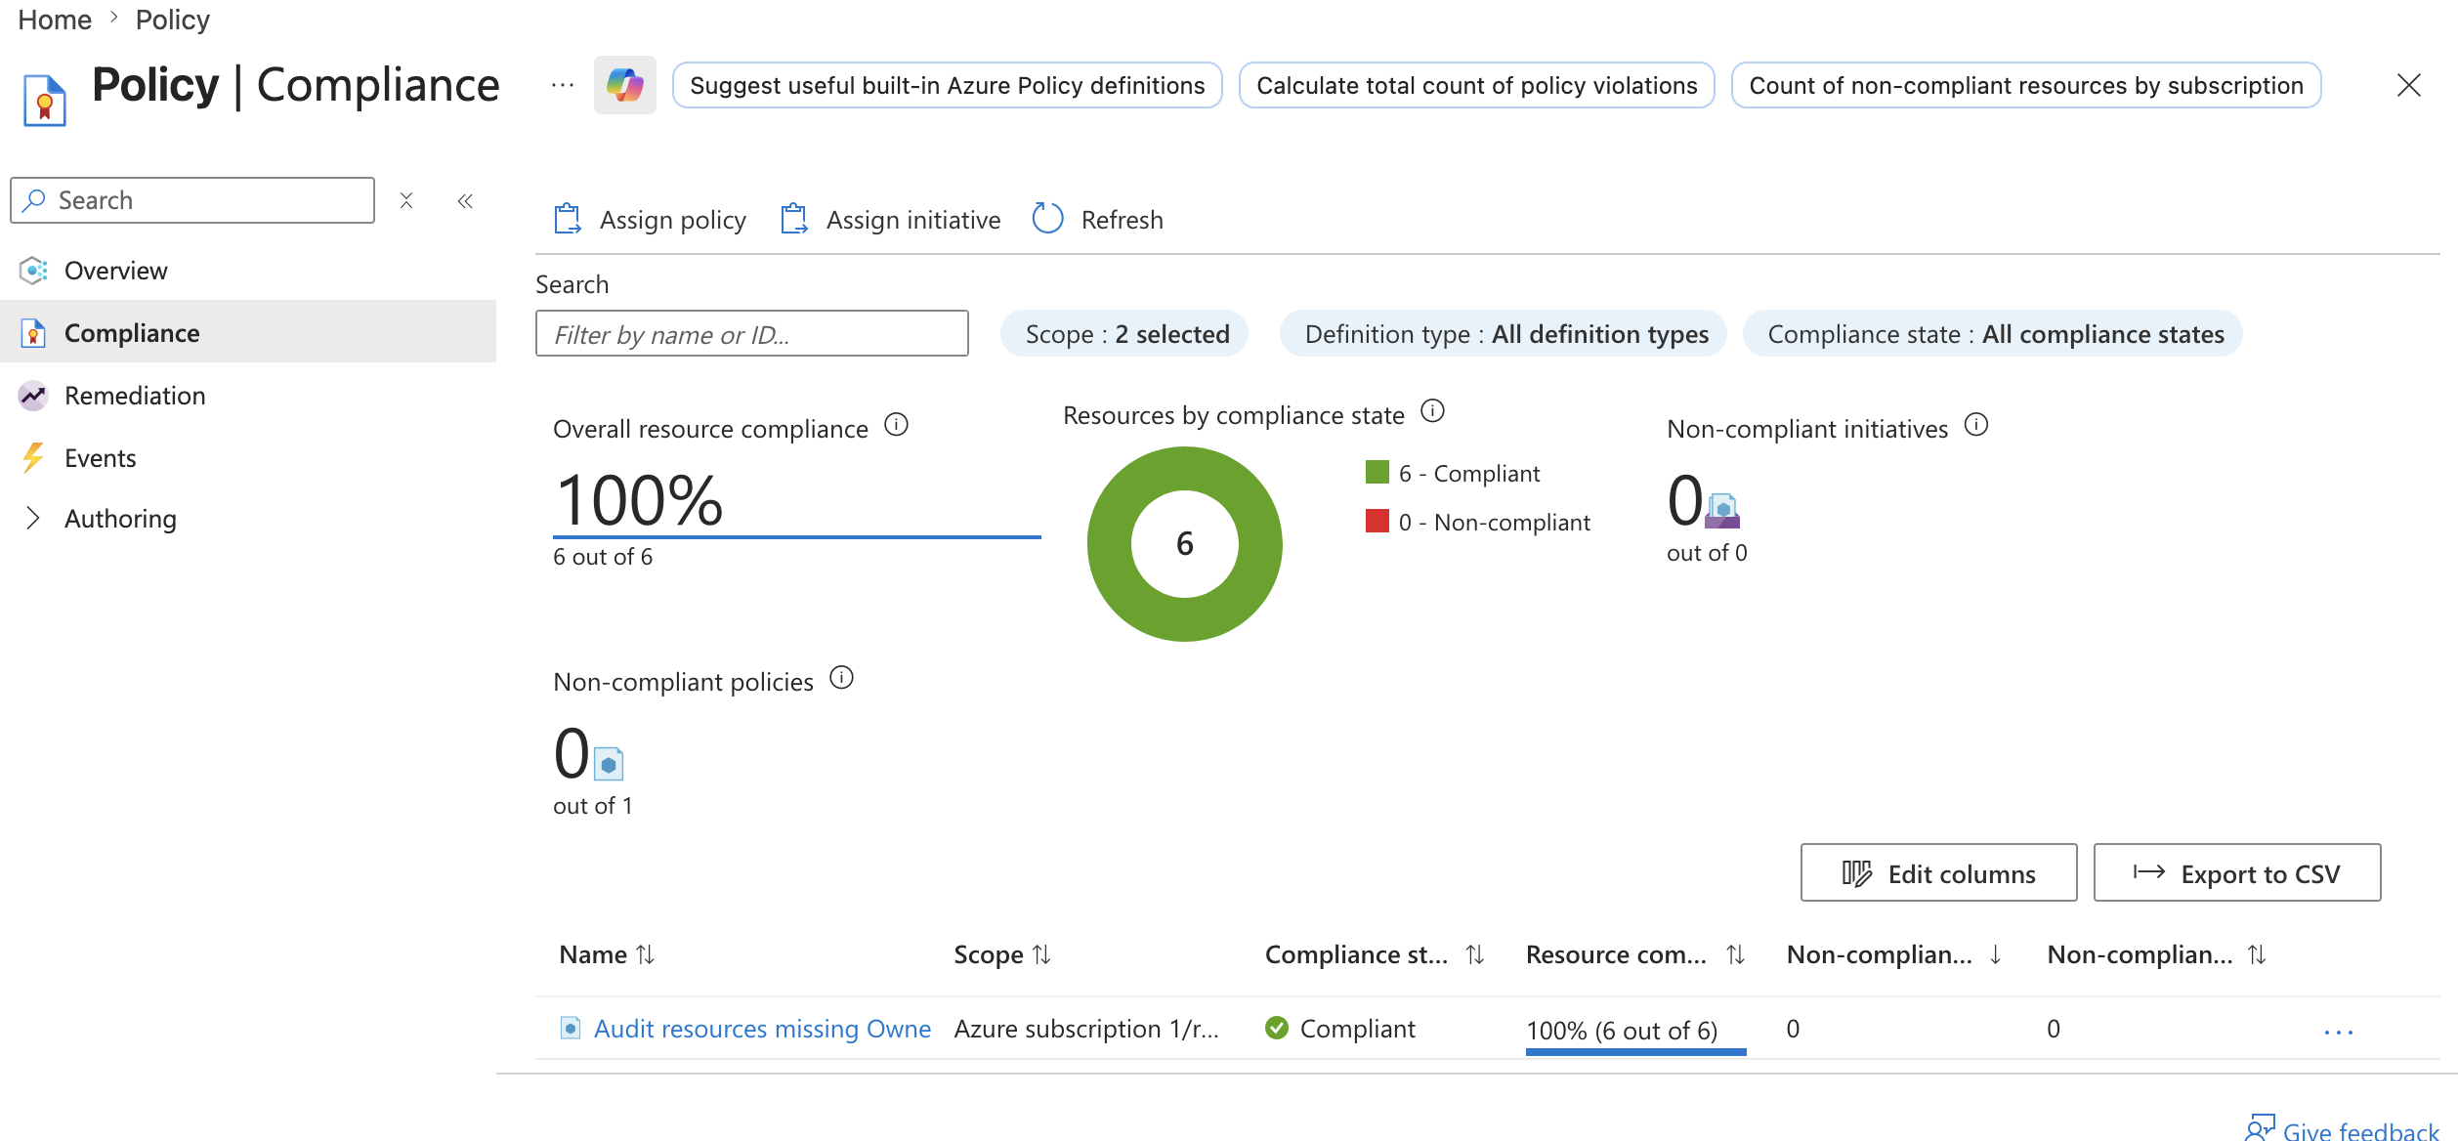
Task: Click Suggest useful built-in Azure Policy definitions
Action: [x=947, y=85]
